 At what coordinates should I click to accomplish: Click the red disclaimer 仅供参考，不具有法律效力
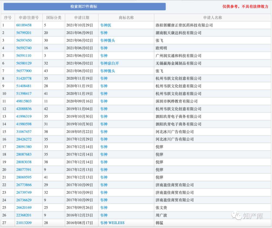[245, 7]
